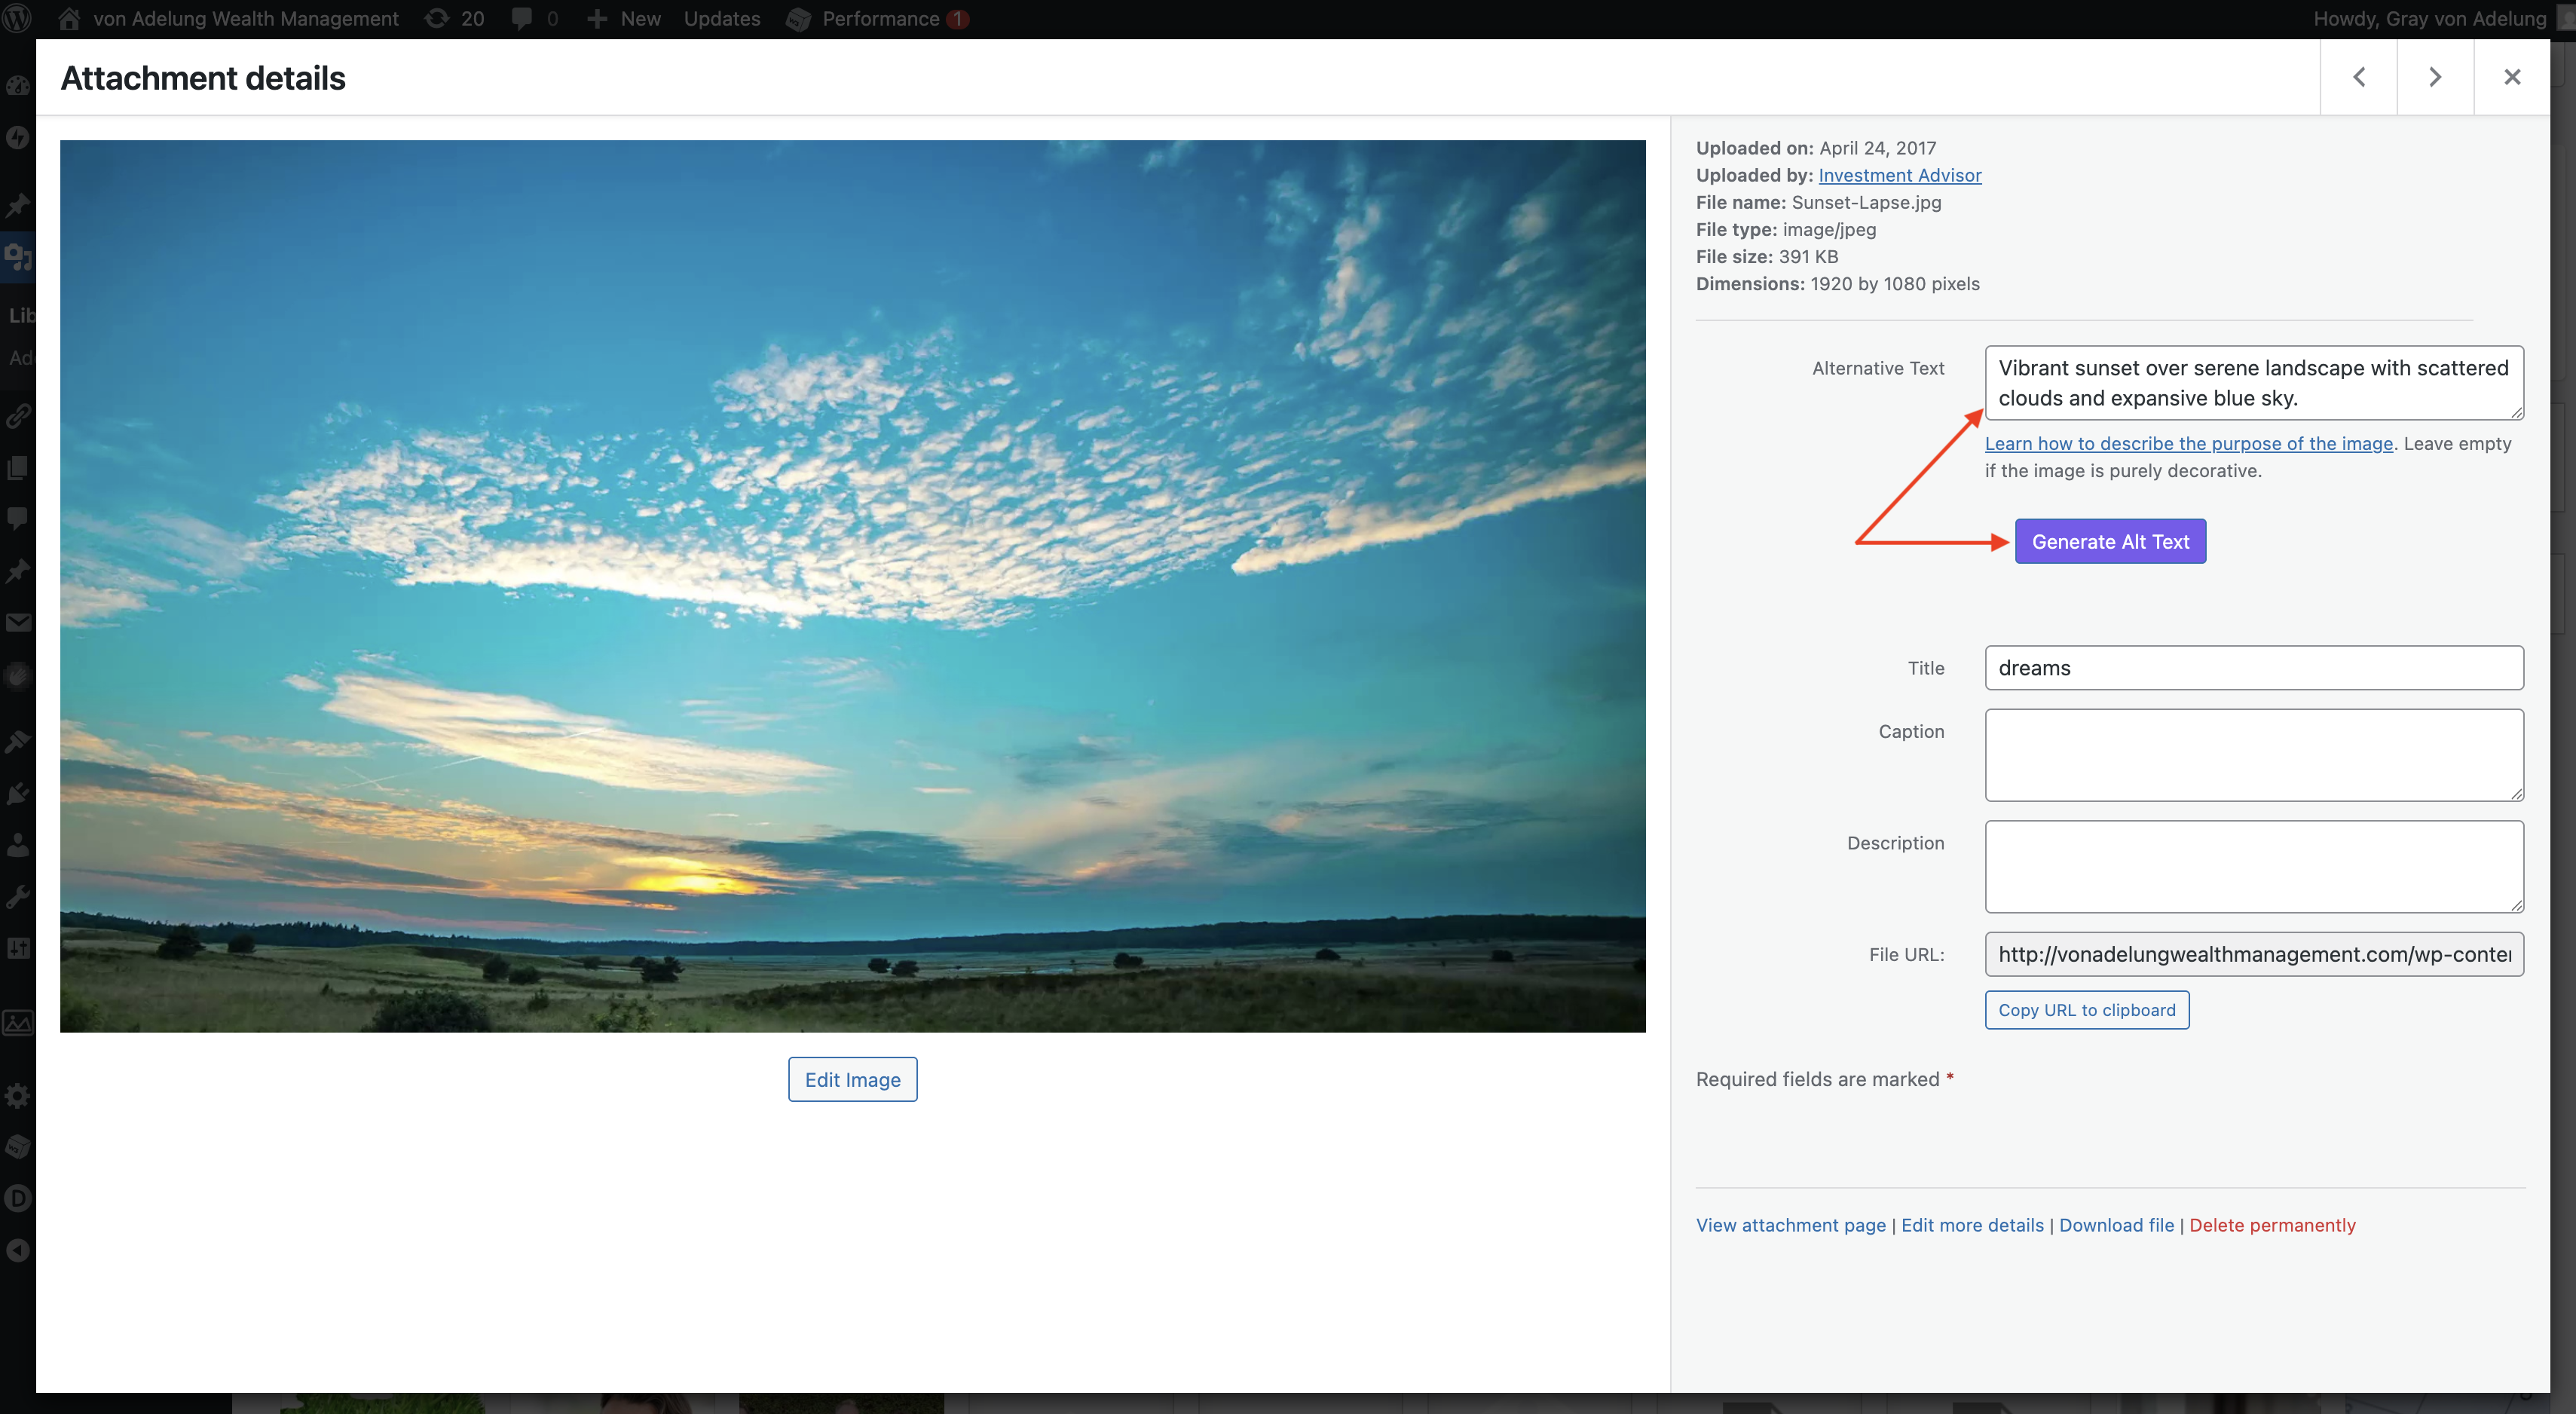Click the Edit Image button

point(852,1080)
